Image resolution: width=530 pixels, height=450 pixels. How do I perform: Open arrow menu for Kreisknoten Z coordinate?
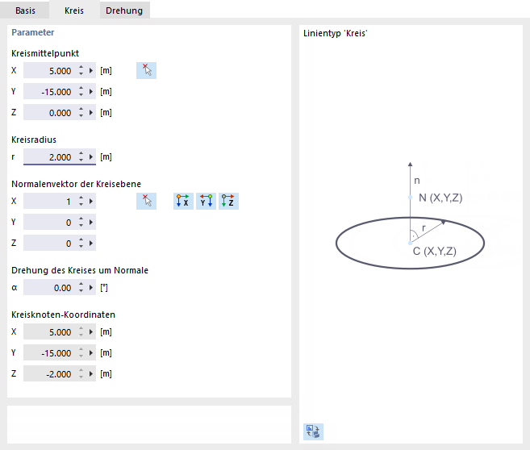coord(91,374)
